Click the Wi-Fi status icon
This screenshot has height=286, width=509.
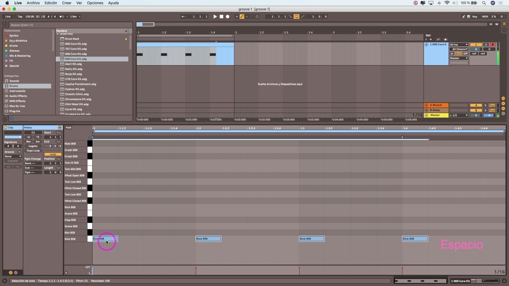pos(447,3)
